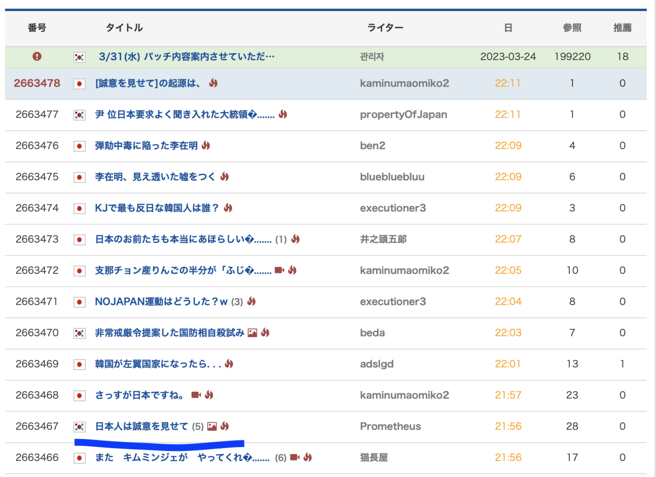Click the red notice exclamation icon
This screenshot has height=477, width=656.
click(x=37, y=56)
